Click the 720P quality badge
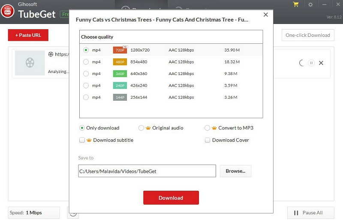 [120, 50]
